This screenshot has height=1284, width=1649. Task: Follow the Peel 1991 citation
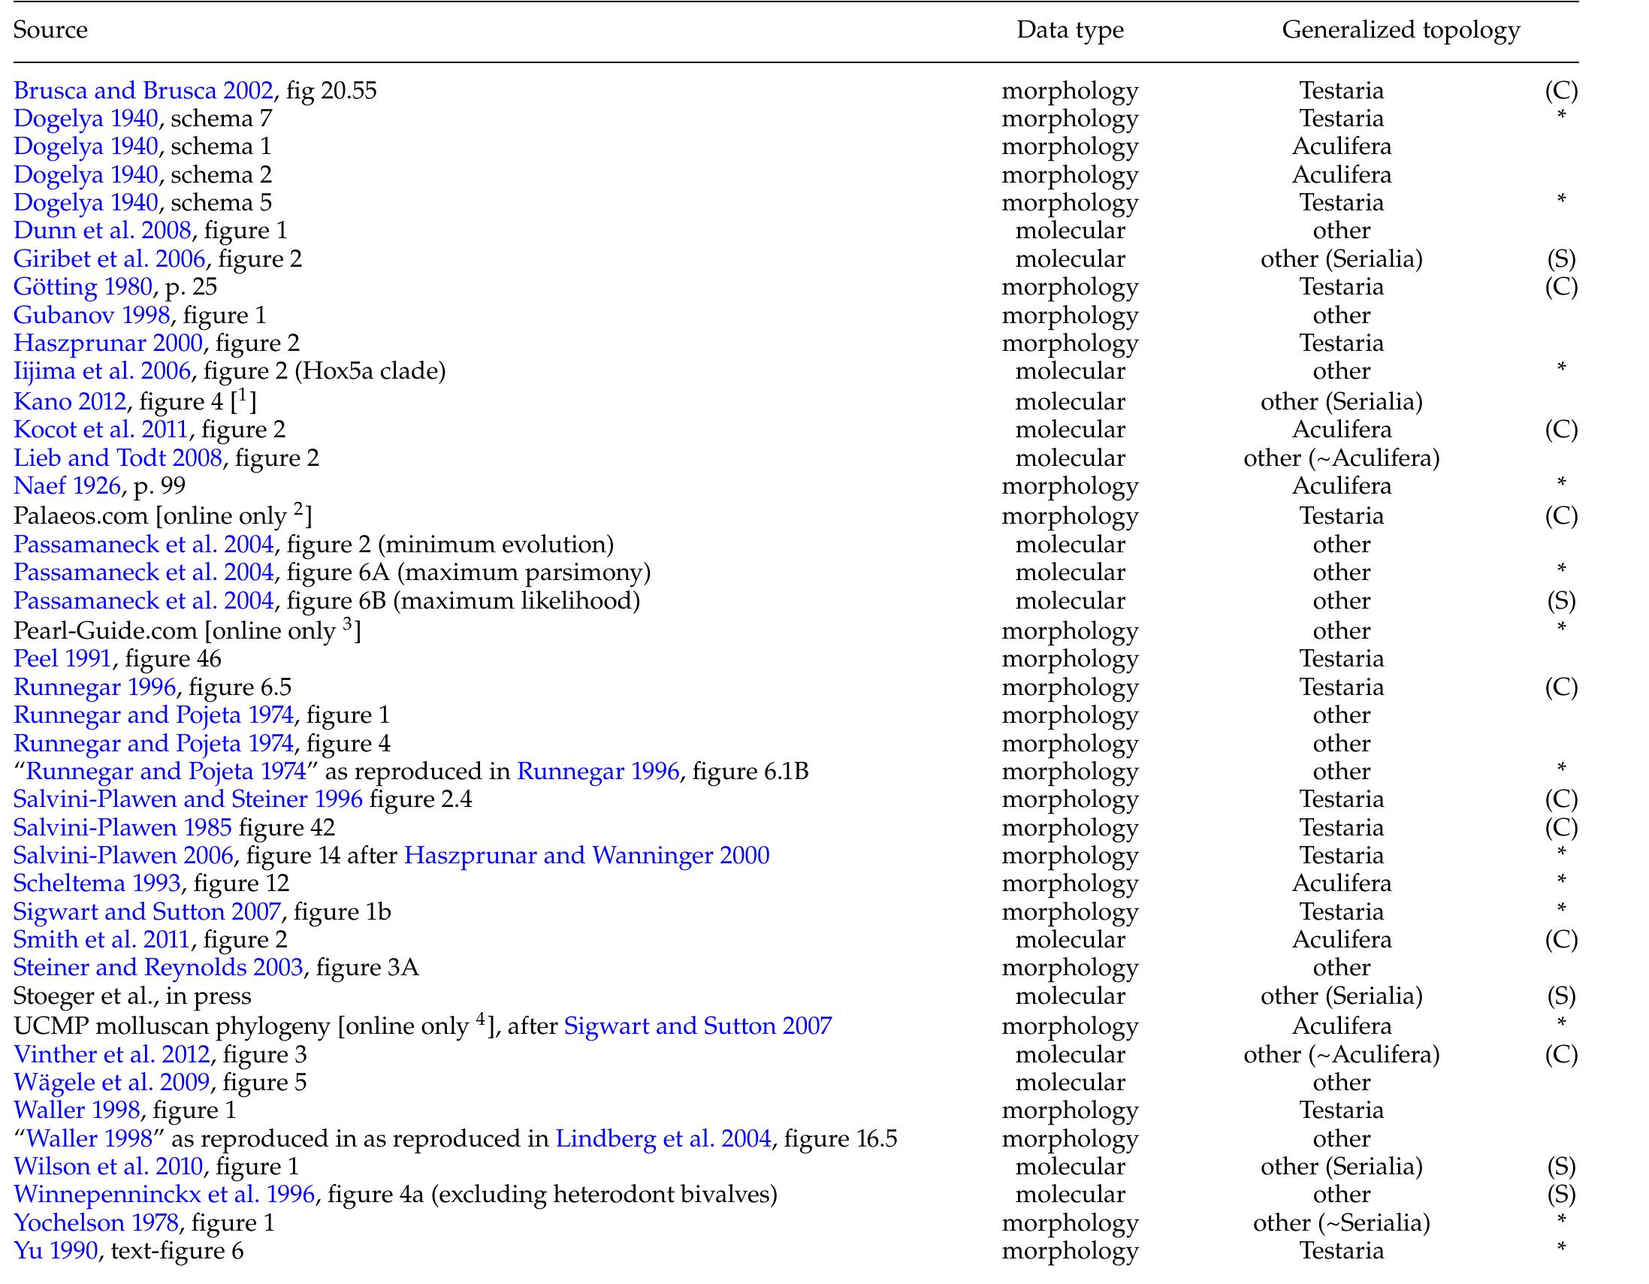[x=62, y=657]
